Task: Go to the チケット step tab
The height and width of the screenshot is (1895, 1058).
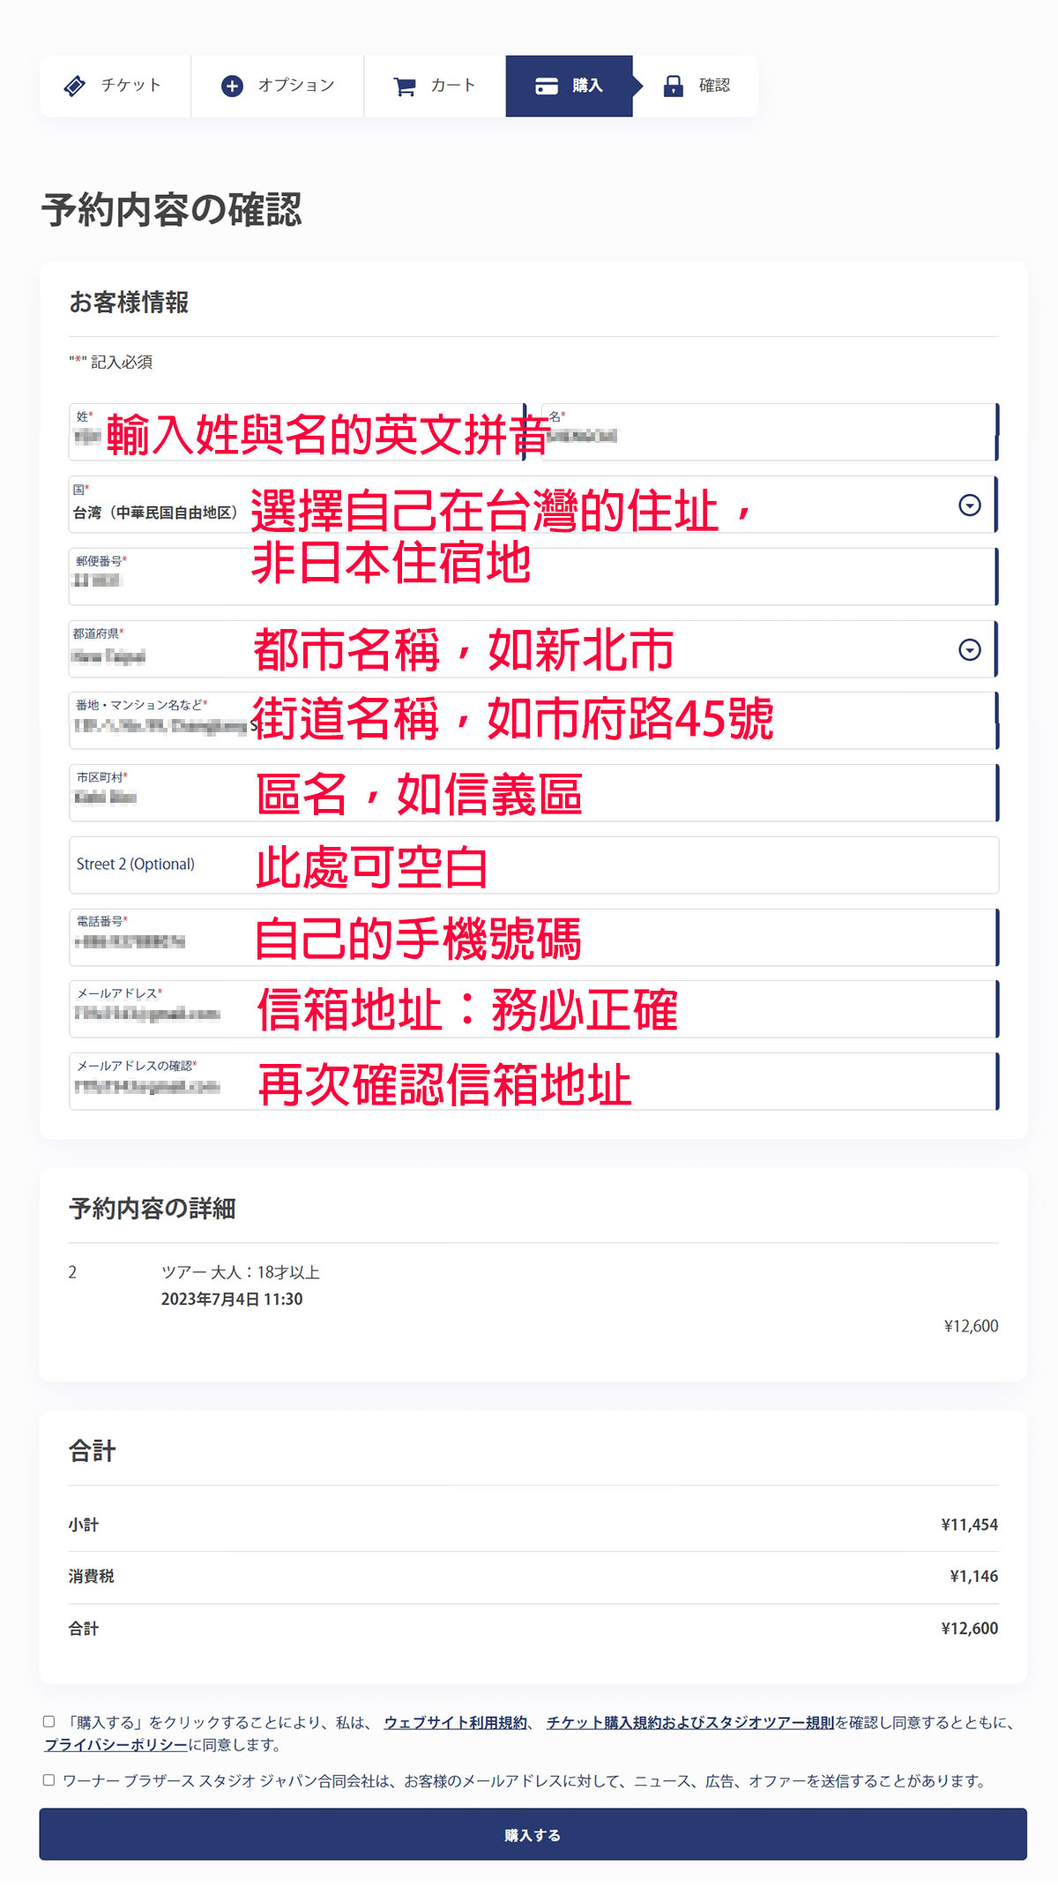Action: 115,86
